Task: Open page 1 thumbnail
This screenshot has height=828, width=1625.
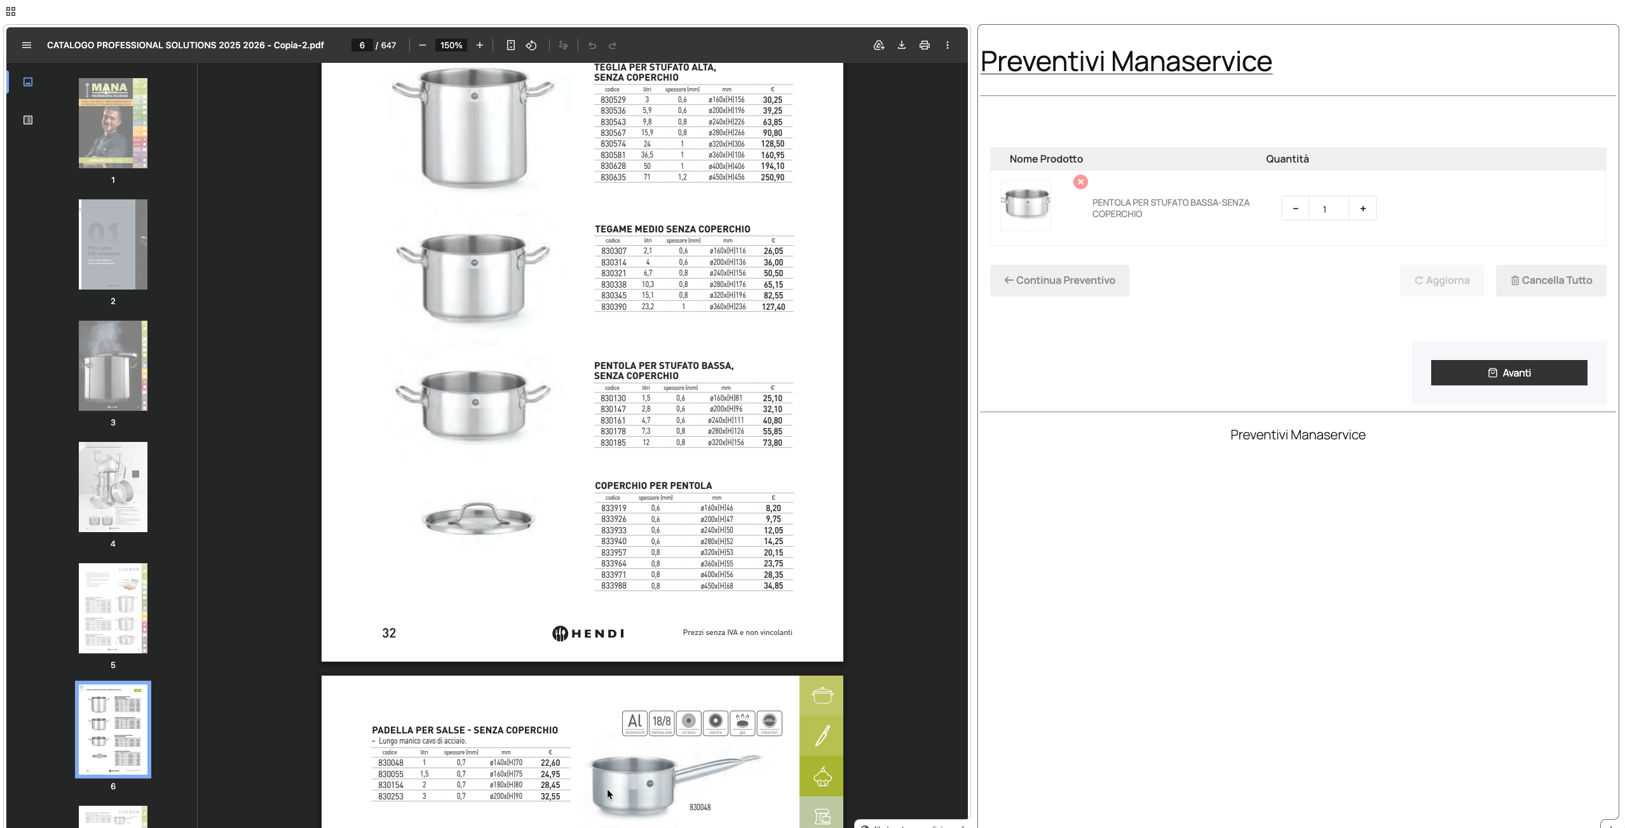Action: 113,123
